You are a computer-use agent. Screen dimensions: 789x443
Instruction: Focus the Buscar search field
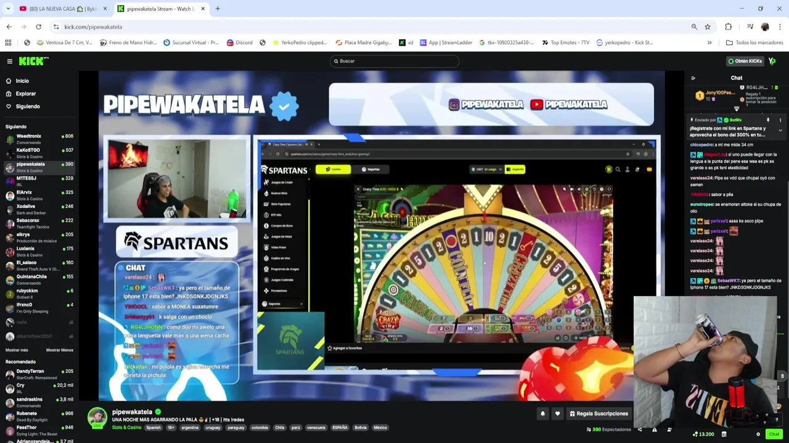[394, 61]
